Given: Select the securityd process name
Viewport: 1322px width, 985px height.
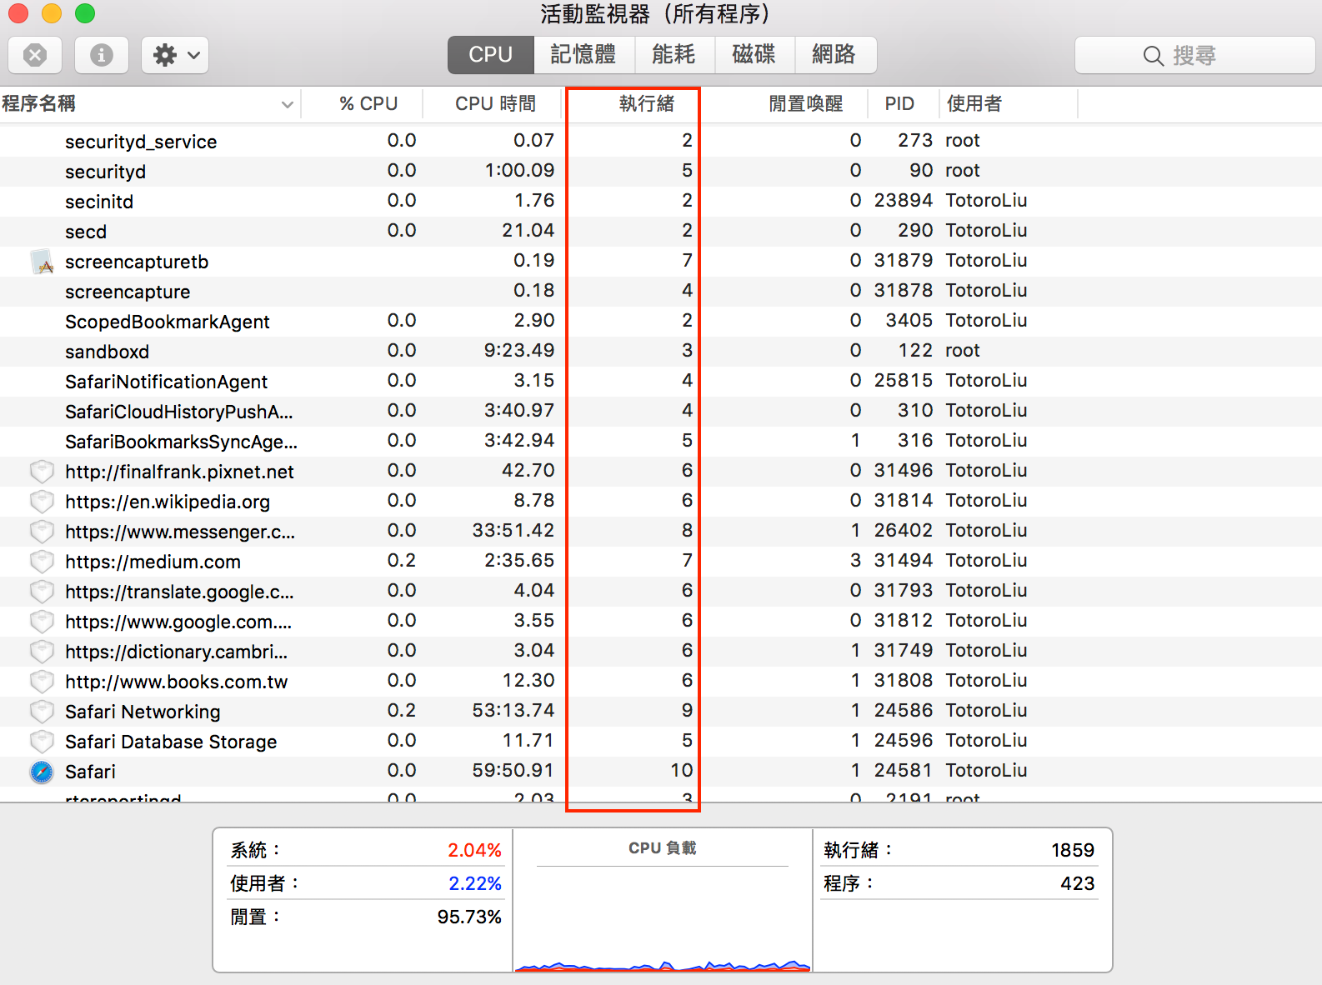Looking at the screenshot, I should point(105,172).
